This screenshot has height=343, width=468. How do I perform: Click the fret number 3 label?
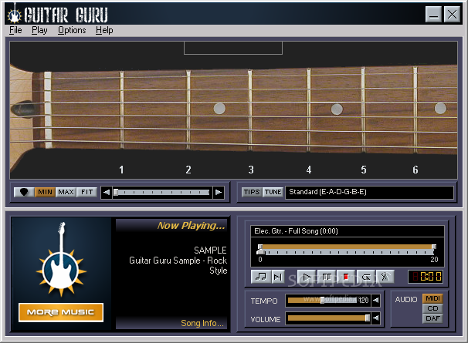click(x=251, y=170)
